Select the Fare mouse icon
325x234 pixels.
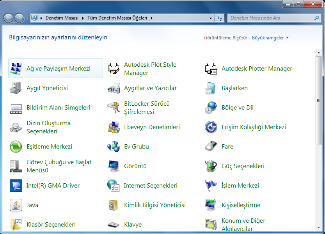point(211,146)
